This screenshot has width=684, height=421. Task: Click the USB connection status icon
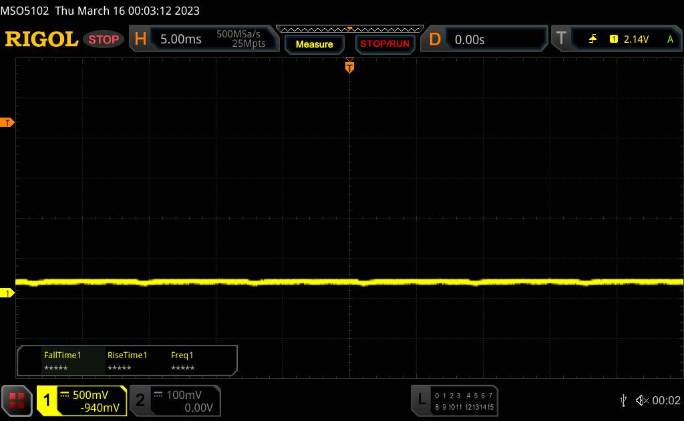coord(623,400)
